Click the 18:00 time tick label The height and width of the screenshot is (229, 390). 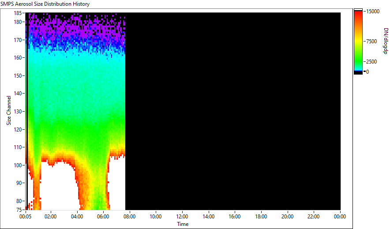pos(261,217)
